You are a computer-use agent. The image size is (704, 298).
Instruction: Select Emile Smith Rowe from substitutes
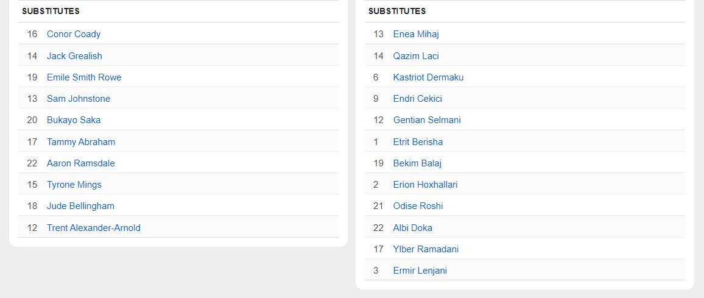click(84, 77)
